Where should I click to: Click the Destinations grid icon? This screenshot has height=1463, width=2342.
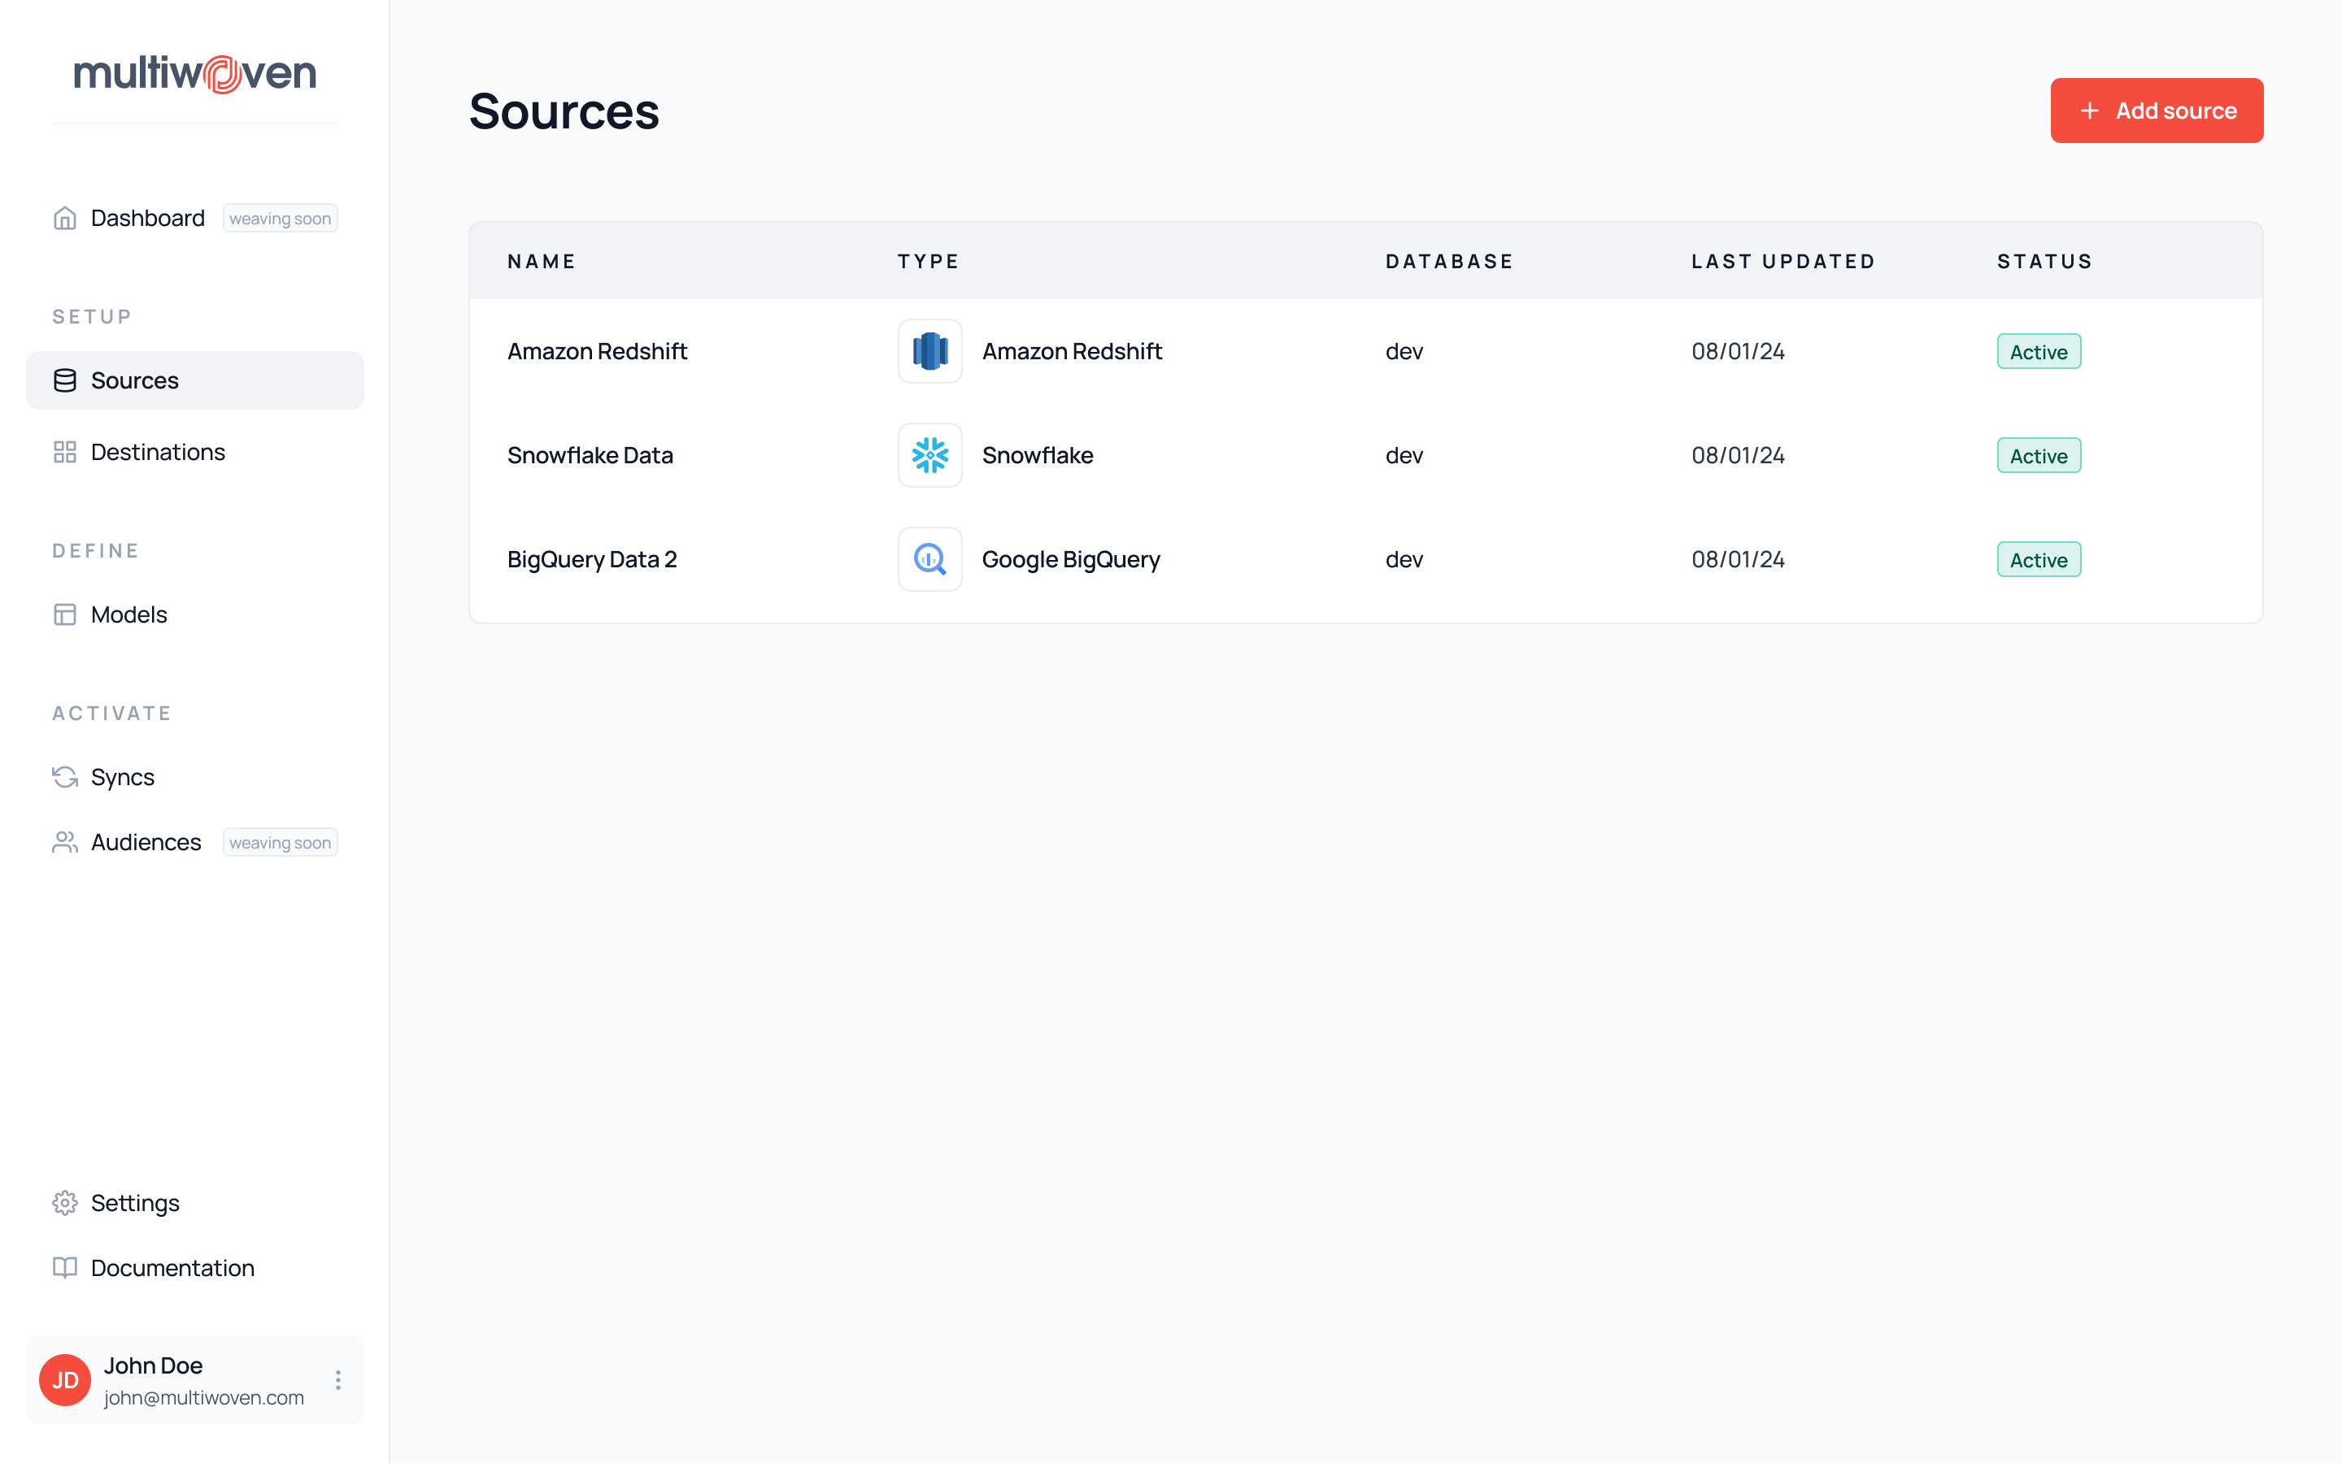(65, 452)
